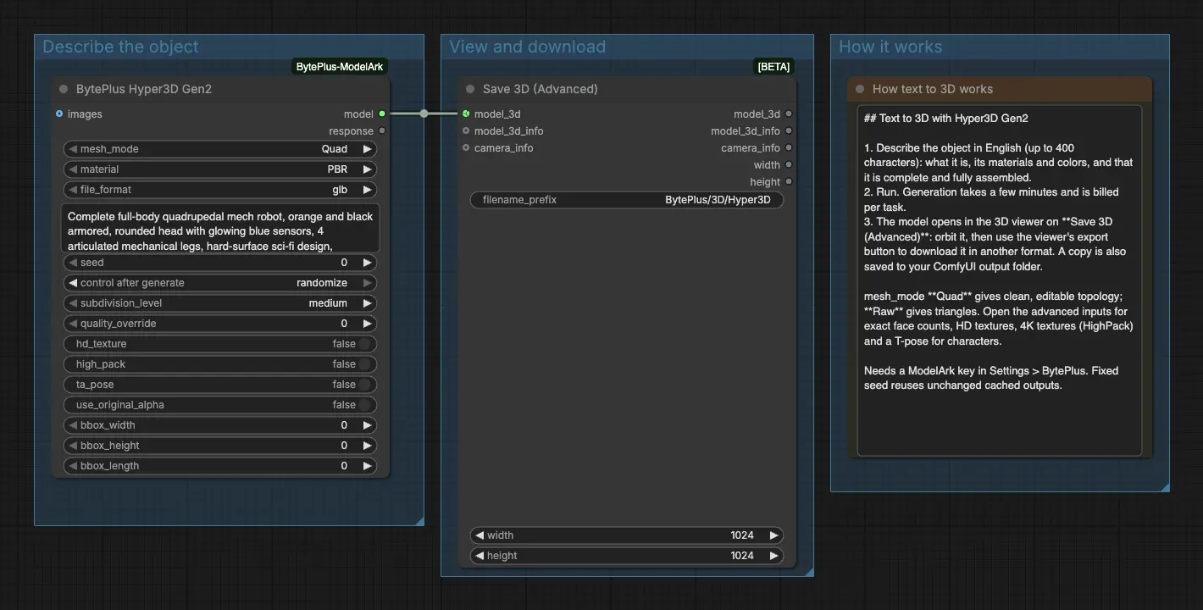Open the file_format dropdown showing glb
Image resolution: width=1203 pixels, height=610 pixels.
pyautogui.click(x=220, y=190)
